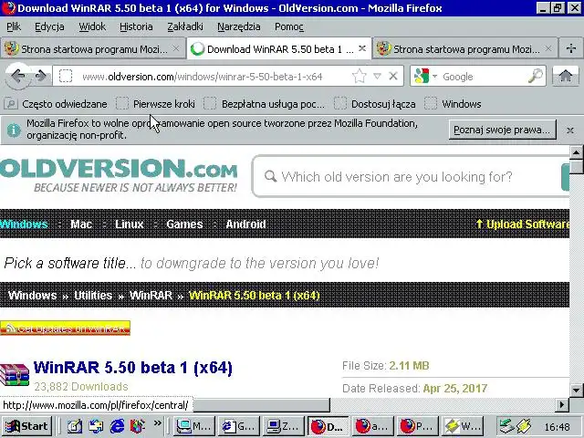Bookmark this page with the star icon

(x=359, y=77)
